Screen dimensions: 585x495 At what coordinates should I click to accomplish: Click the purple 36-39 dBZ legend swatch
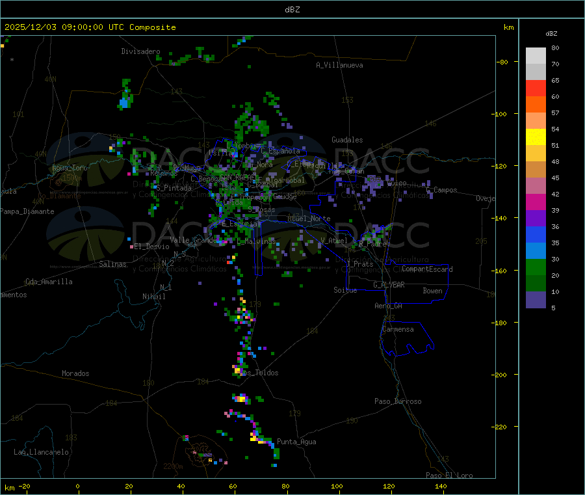coord(536,219)
